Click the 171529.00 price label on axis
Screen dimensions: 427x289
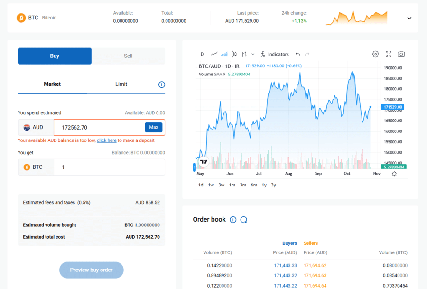coord(392,107)
